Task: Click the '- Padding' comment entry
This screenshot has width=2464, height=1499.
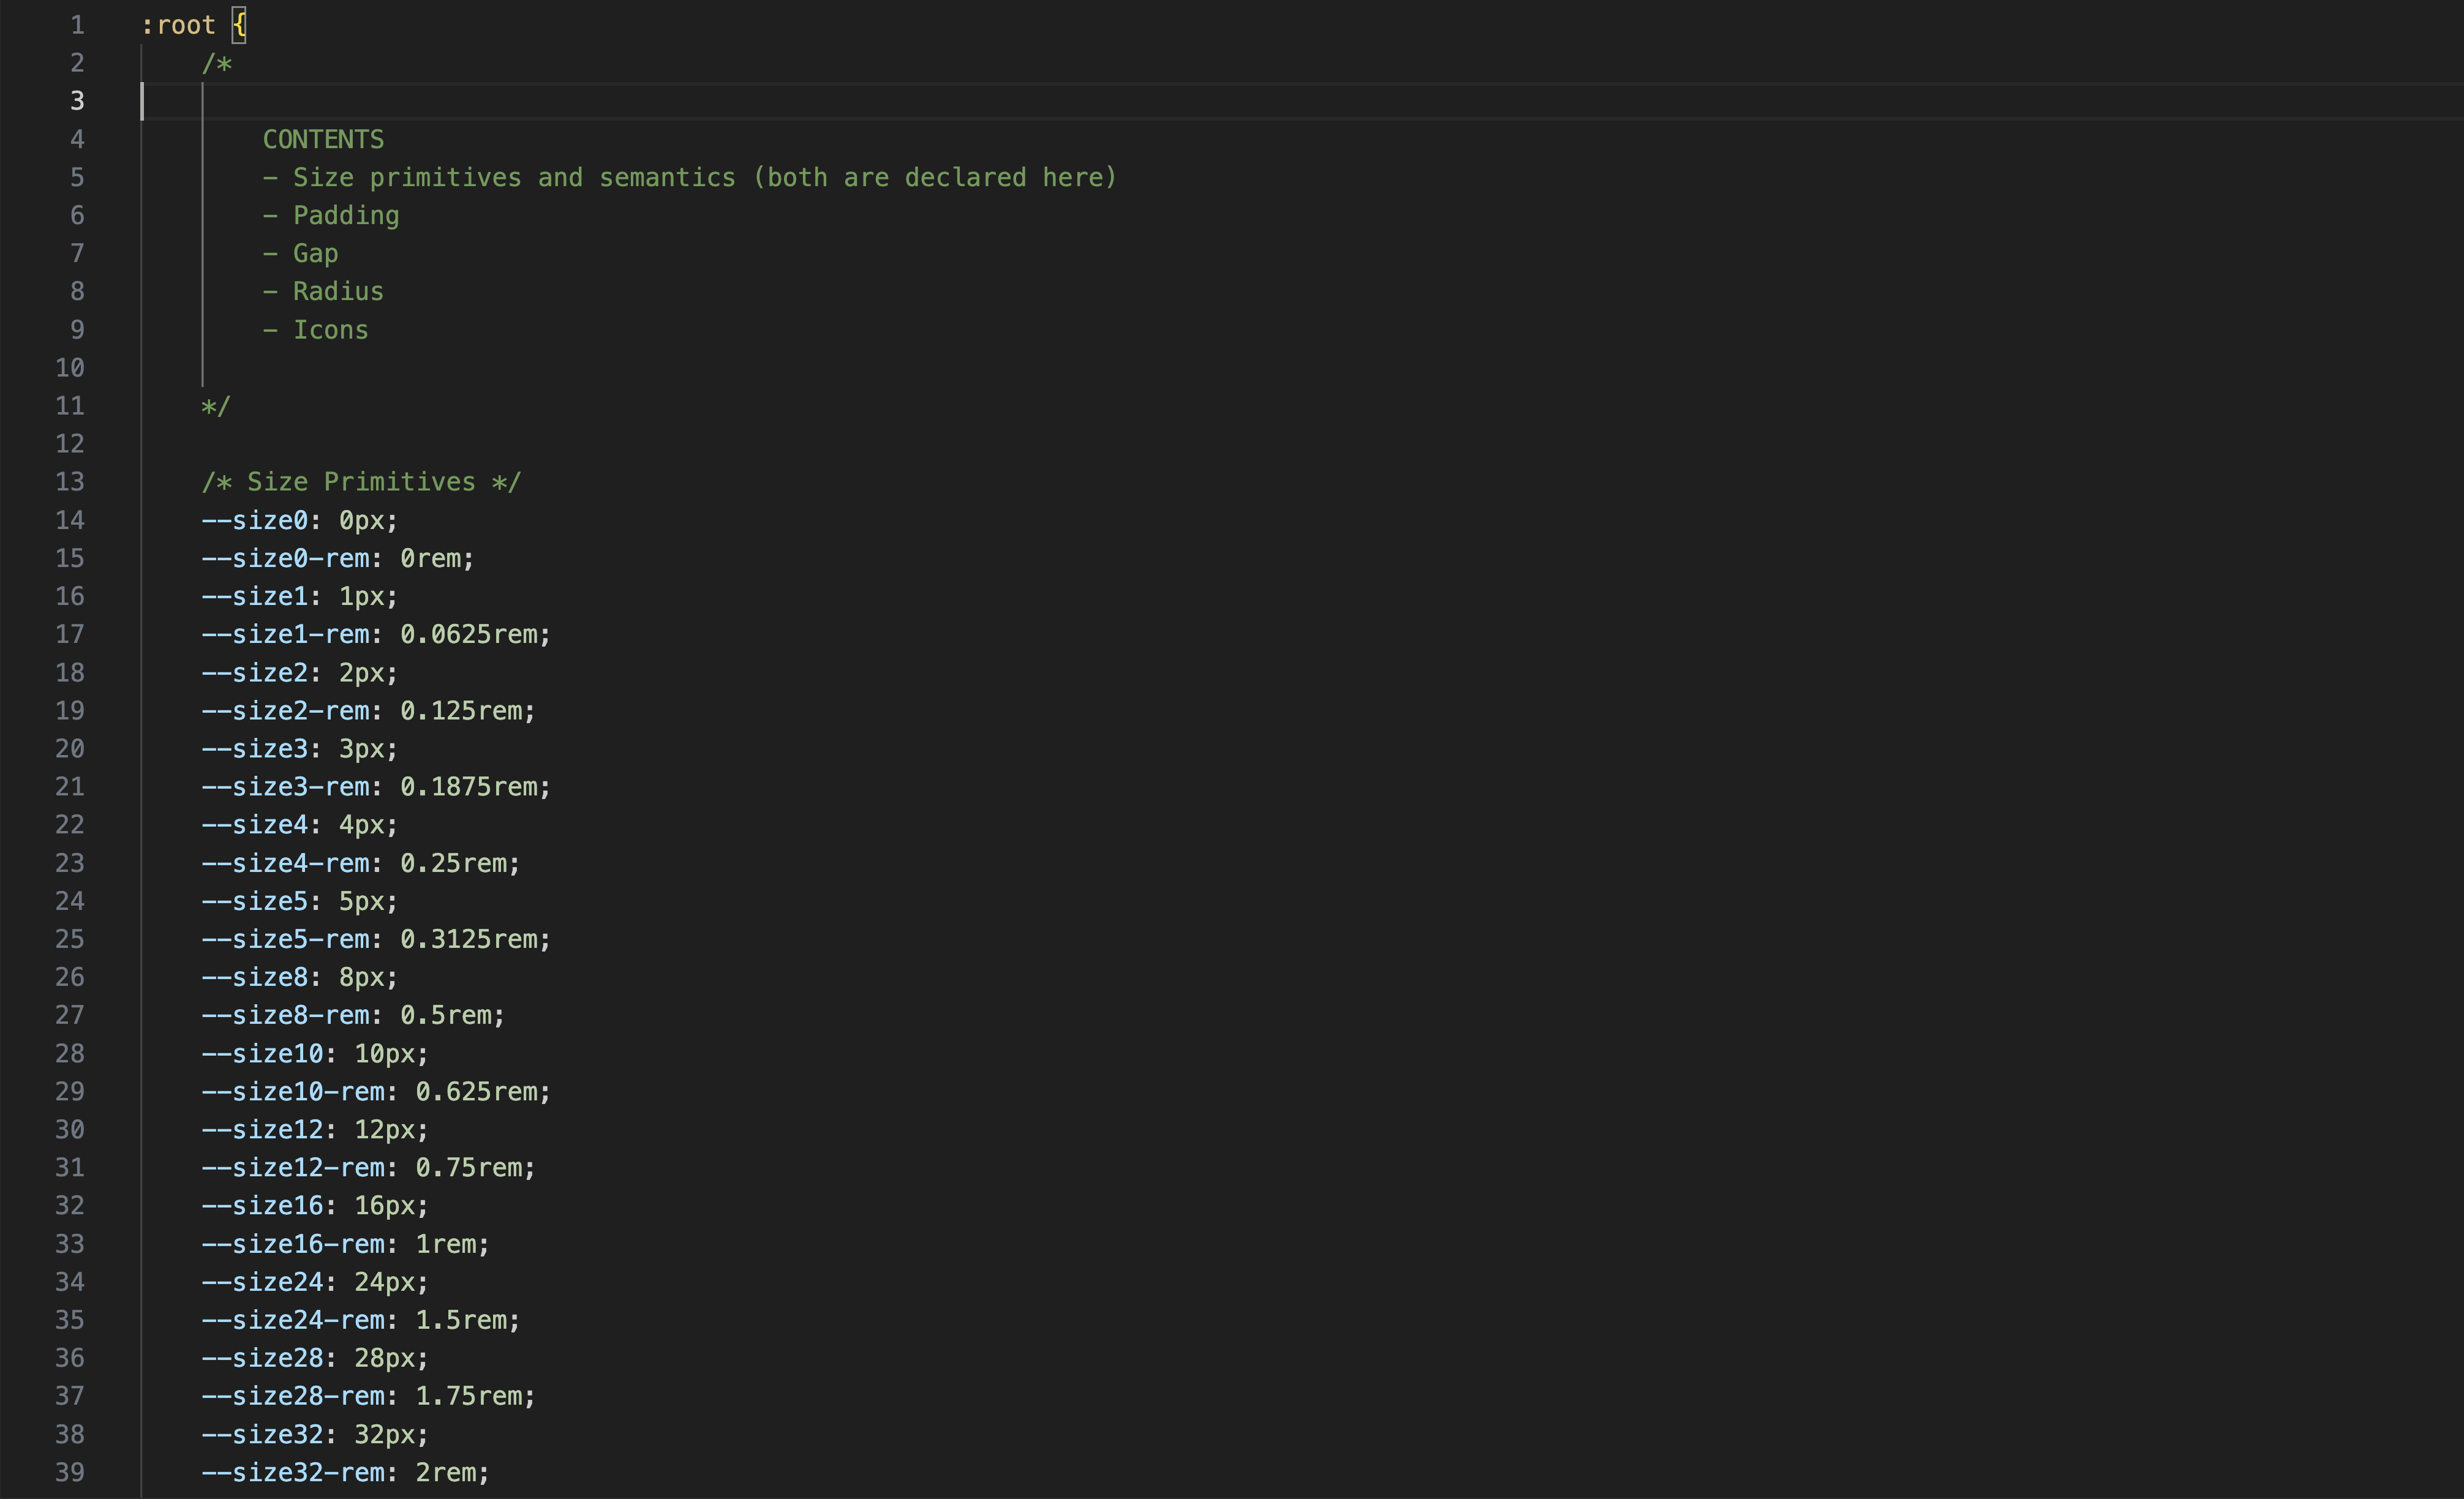Action: click(x=331, y=215)
